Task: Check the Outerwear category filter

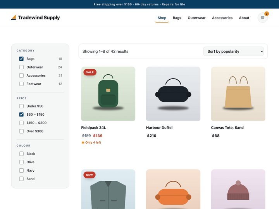Action: click(x=21, y=67)
